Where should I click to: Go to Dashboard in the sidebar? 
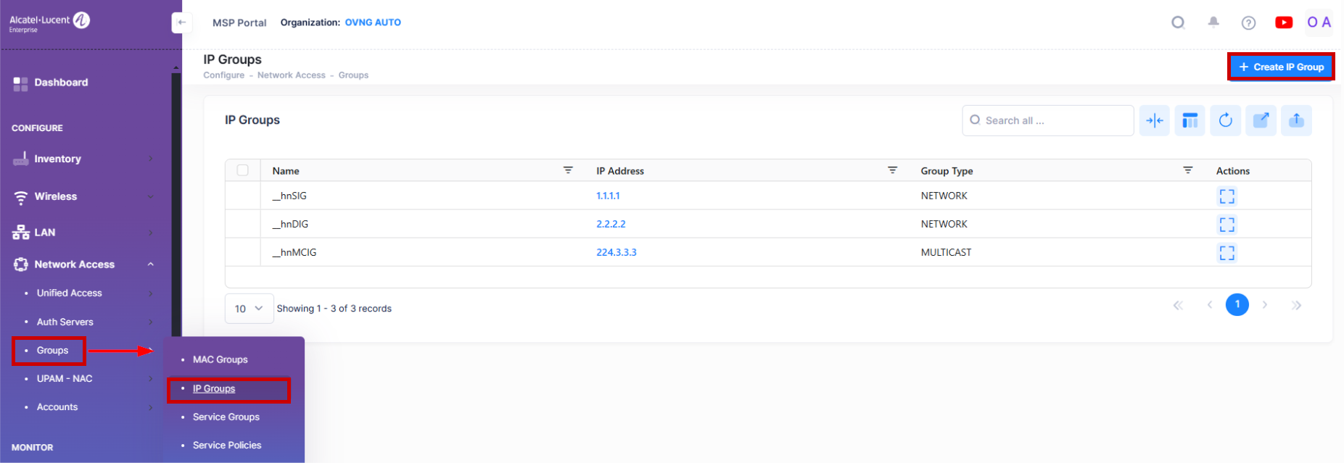coord(61,83)
